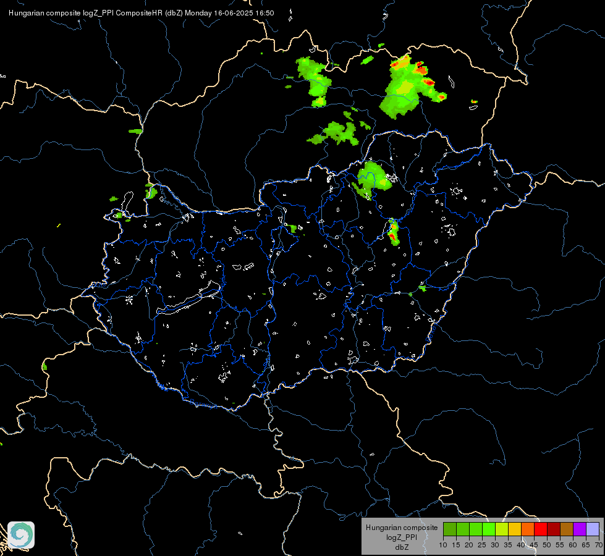Click the '55' scale value in legend
605x556 pixels.
coord(560,545)
